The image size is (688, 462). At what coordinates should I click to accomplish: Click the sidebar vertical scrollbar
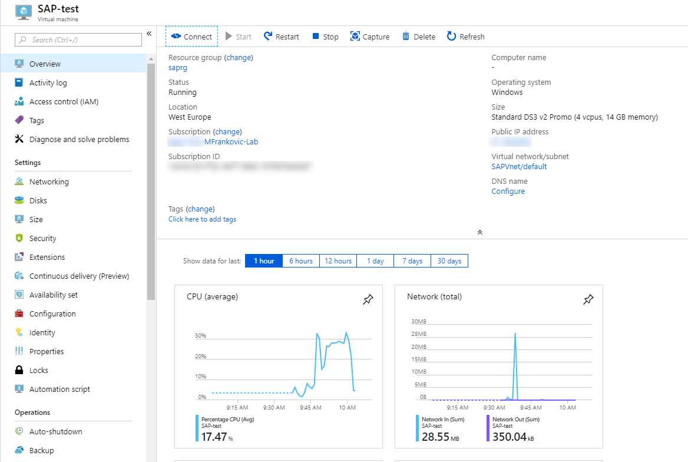[151, 181]
